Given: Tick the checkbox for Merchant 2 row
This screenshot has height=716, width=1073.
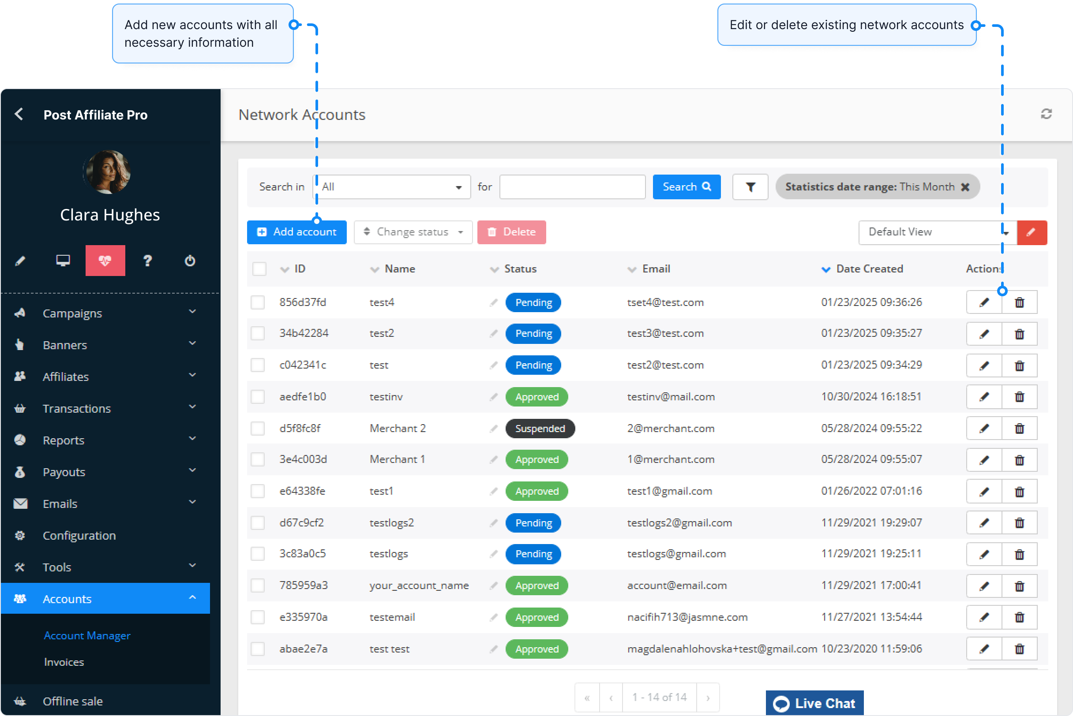Looking at the screenshot, I should 257,429.
